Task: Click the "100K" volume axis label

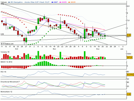Action: tap(129, 54)
